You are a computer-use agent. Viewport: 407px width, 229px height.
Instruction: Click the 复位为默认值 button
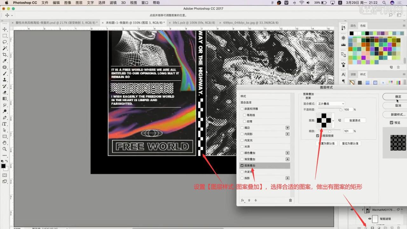coord(350,143)
